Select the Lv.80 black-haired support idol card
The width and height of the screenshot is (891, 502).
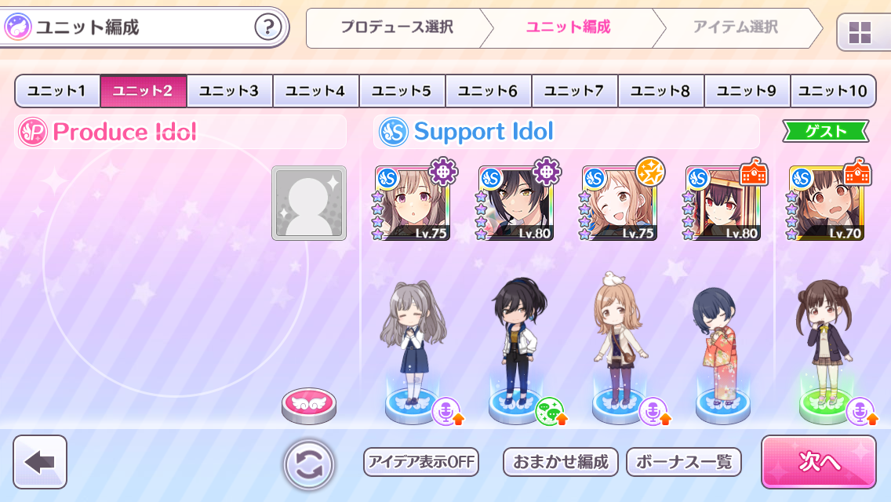click(x=516, y=203)
